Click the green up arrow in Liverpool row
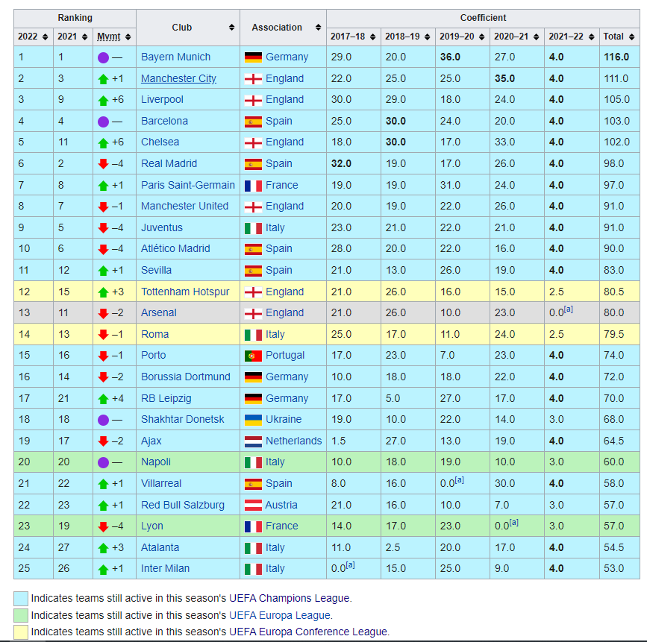The height and width of the screenshot is (642, 647). [x=103, y=100]
